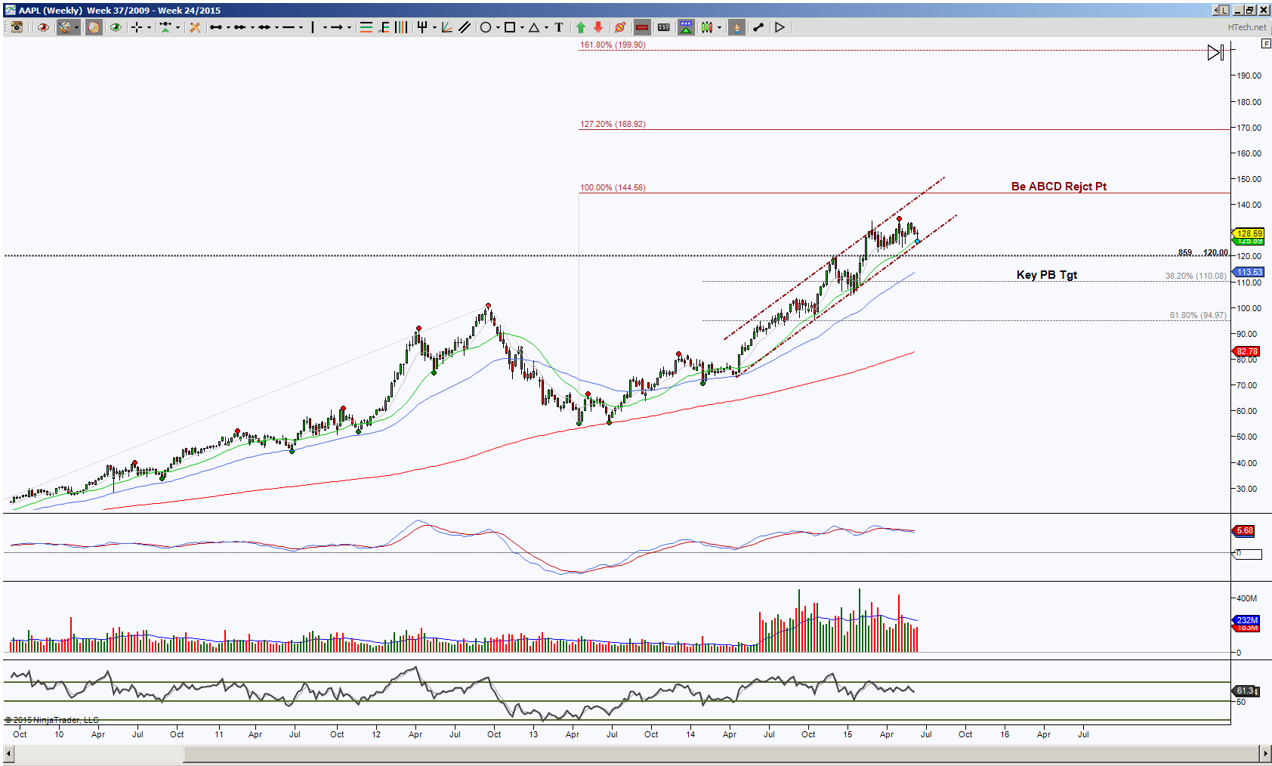
Task: Click the yellow 128.59 price marker
Action: pos(1249,233)
